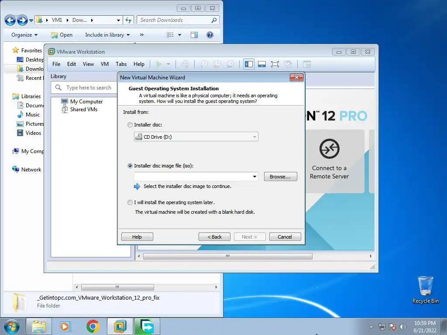
Task: Open the VM menu in VMware Workstation
Action: click(x=105, y=64)
